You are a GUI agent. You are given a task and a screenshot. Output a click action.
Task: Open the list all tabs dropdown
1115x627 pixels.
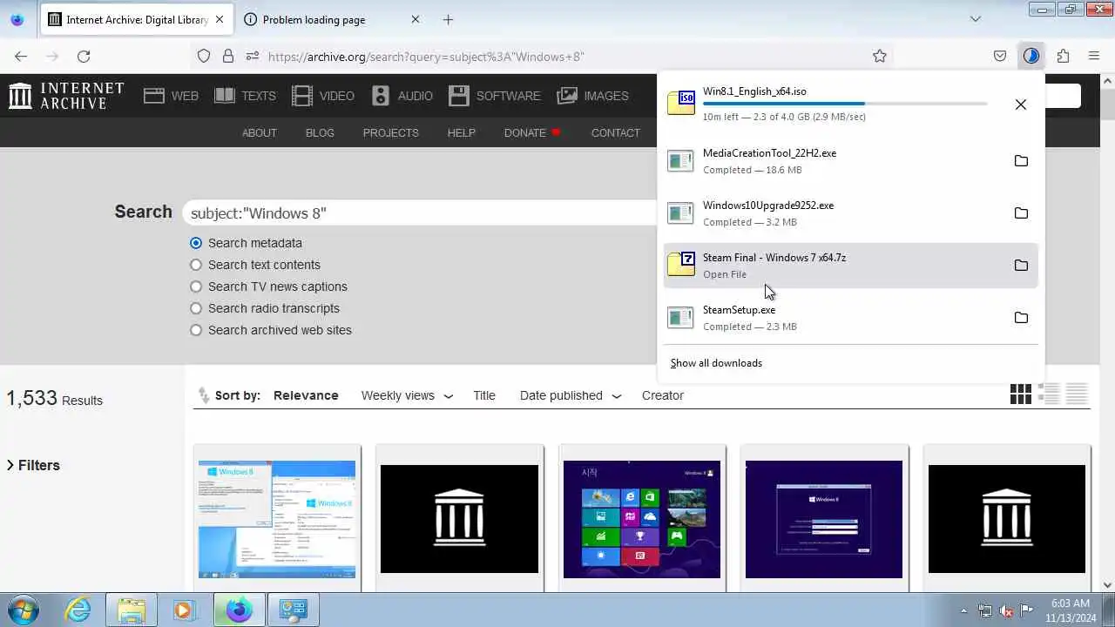coord(976,19)
